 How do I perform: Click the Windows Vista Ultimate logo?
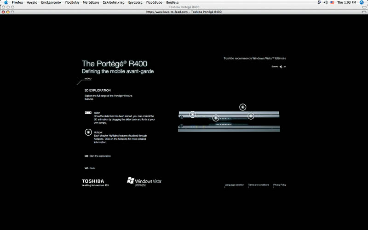(x=144, y=182)
